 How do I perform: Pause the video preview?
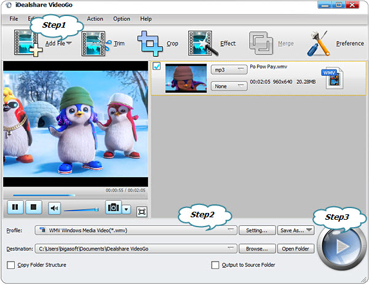15,207
